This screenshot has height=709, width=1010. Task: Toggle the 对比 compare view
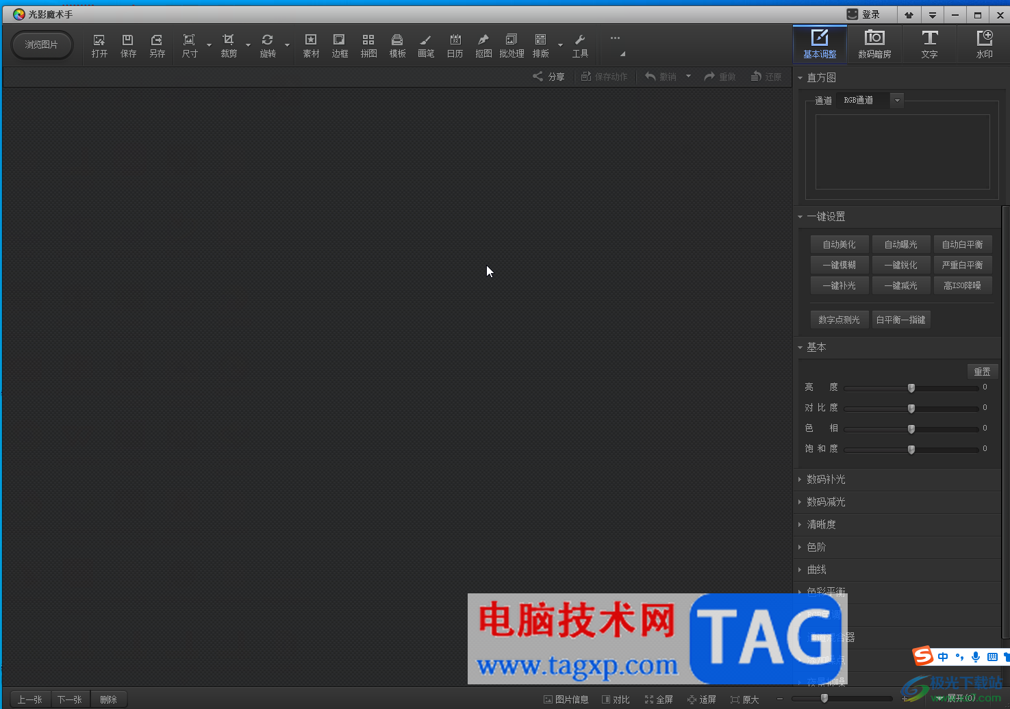(x=616, y=699)
